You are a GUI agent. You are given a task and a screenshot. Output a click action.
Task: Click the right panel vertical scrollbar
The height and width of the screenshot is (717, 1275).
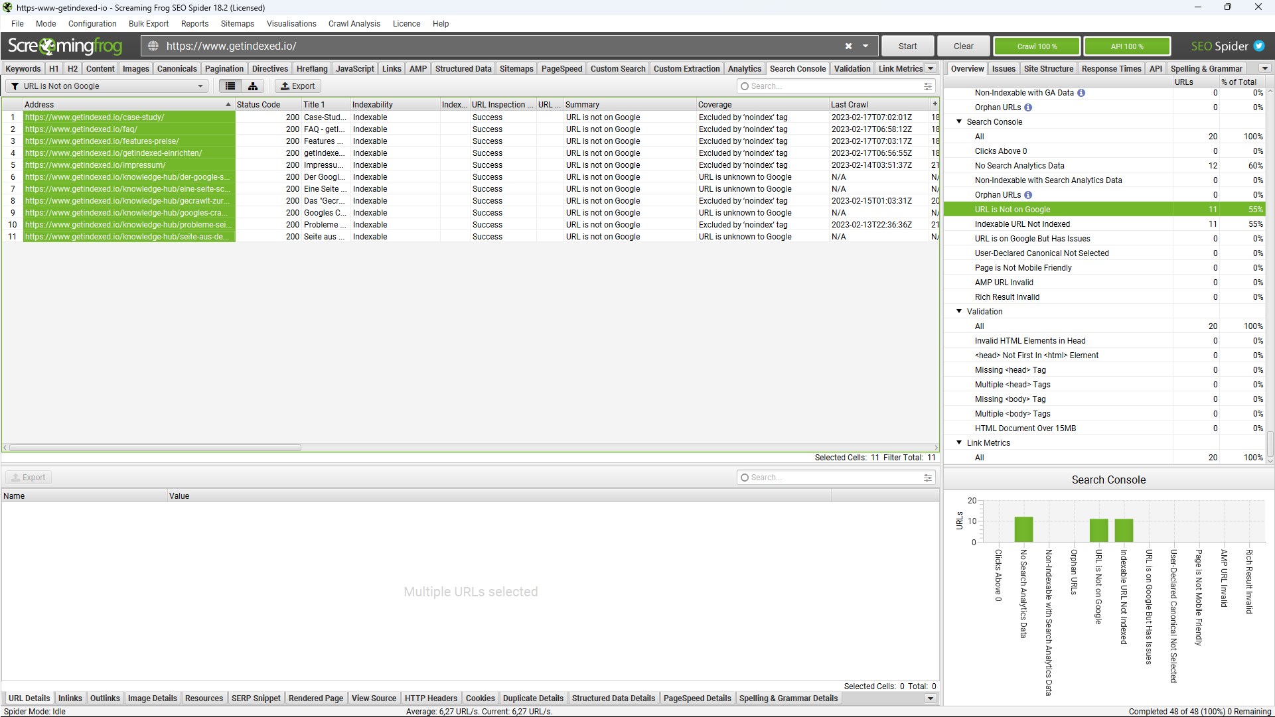click(1270, 443)
